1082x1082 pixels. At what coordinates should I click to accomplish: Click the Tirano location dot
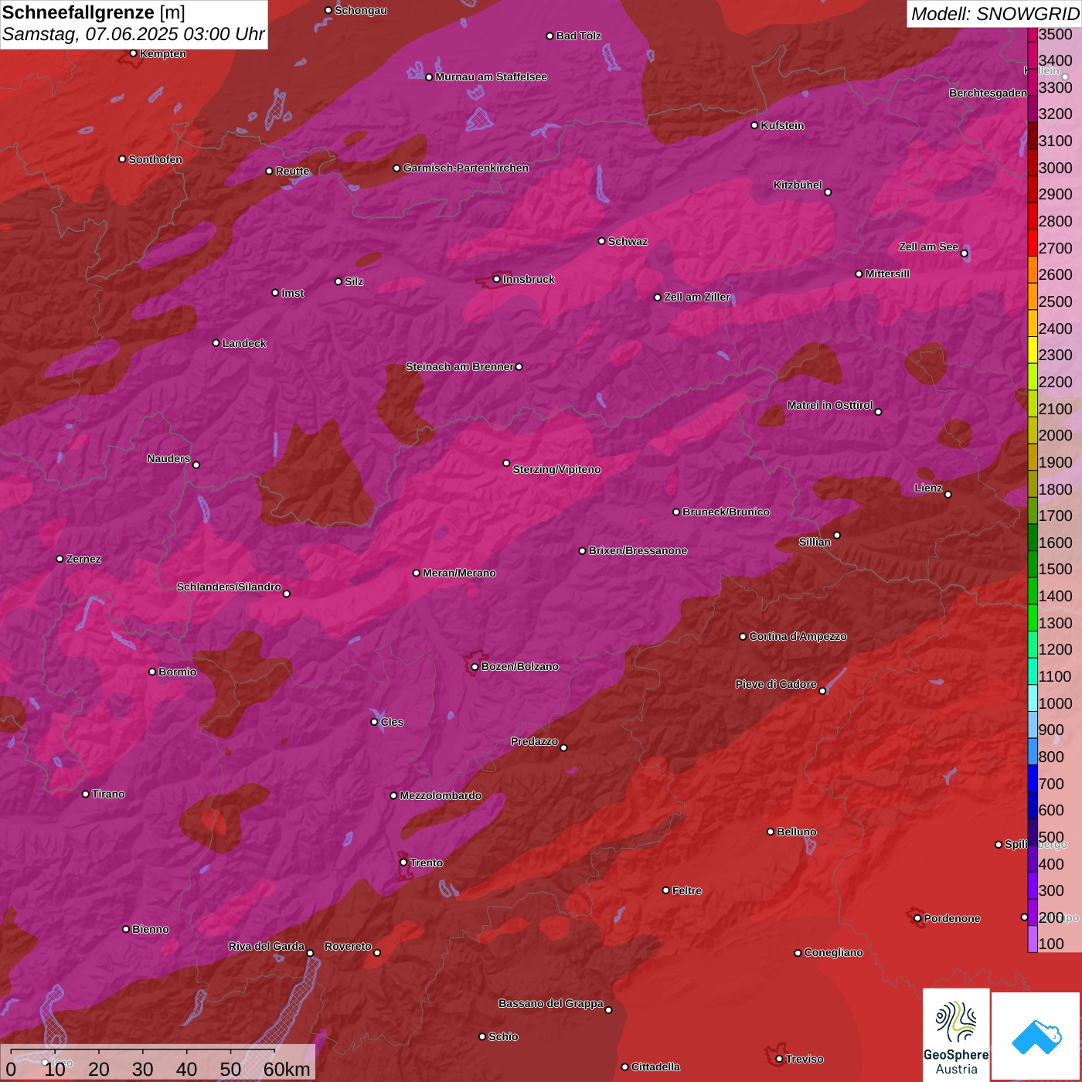point(86,794)
